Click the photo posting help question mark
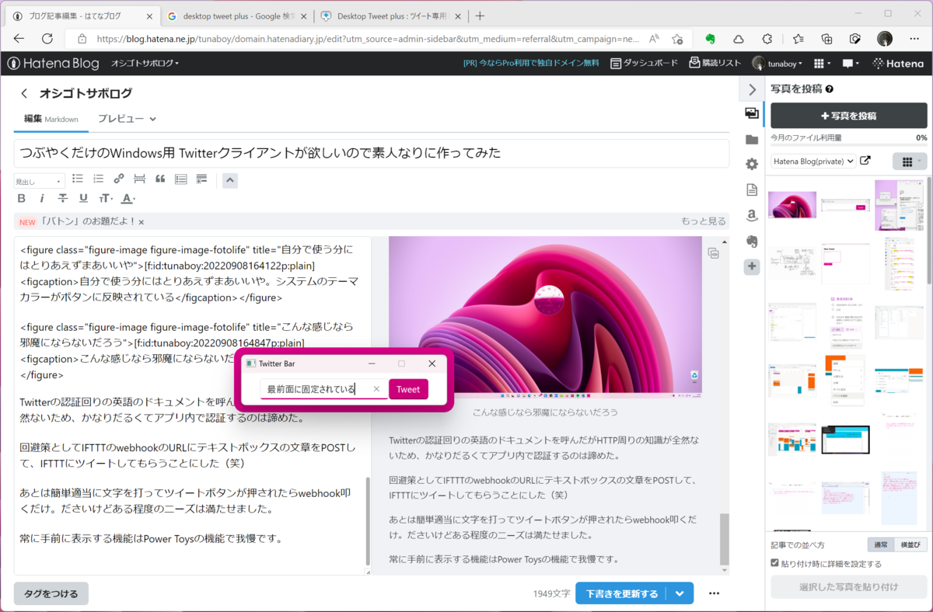 (x=830, y=89)
